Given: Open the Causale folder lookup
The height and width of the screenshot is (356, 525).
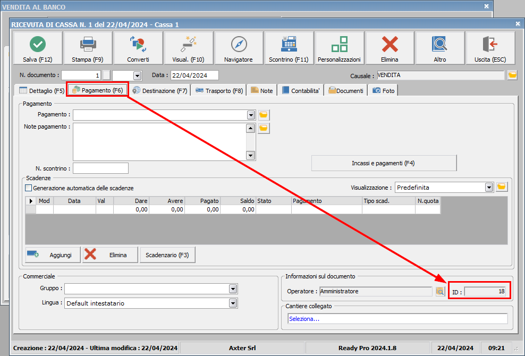Looking at the screenshot, I should coord(512,75).
